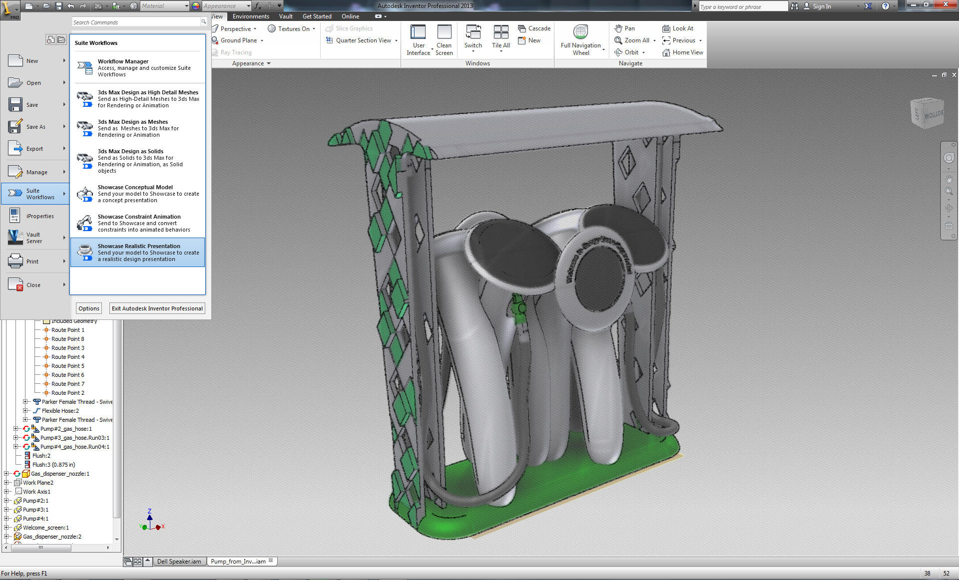Screen dimensions: 959x580
Task: Click the Options button
Action: pos(89,308)
